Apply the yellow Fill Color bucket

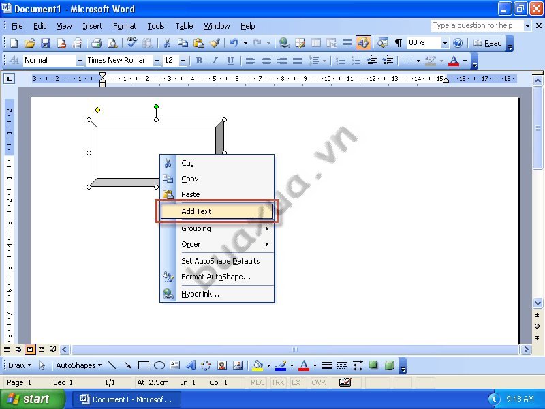(x=258, y=365)
